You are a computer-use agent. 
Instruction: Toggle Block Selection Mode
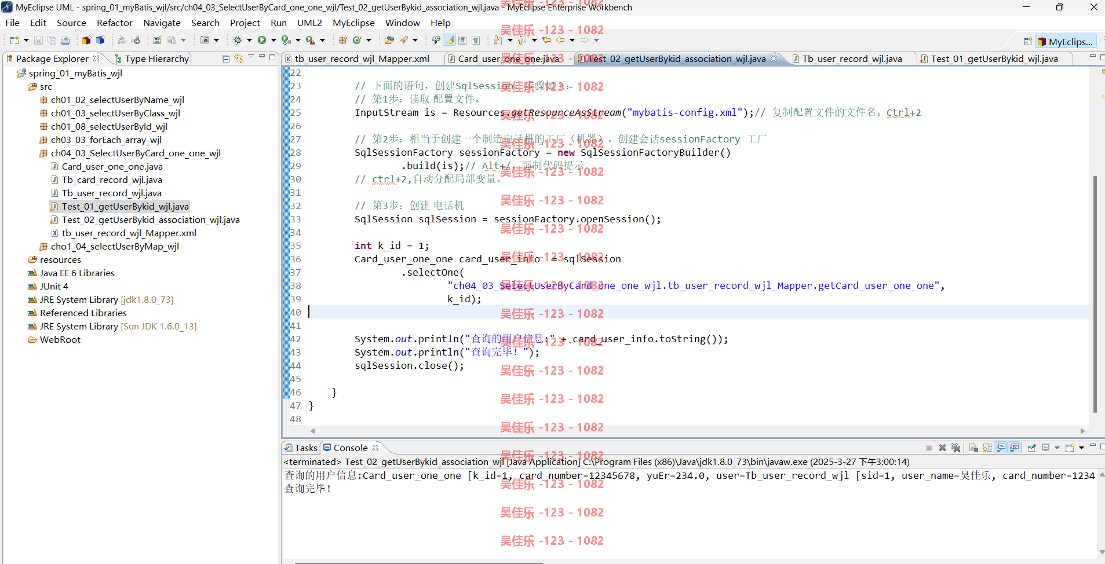coord(462,40)
